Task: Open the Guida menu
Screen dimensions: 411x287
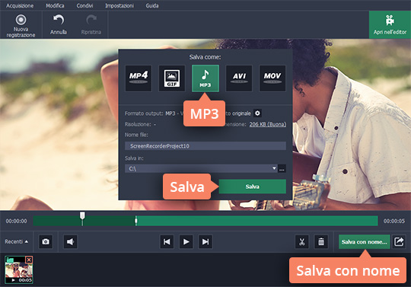Action: click(152, 5)
